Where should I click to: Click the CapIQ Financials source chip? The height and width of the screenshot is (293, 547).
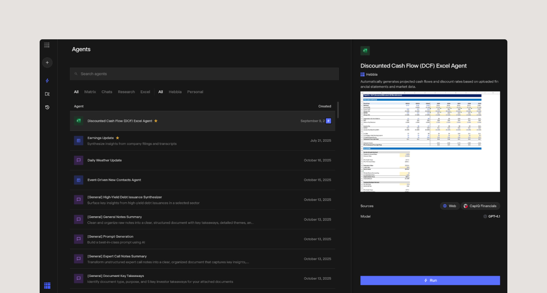[480, 206]
